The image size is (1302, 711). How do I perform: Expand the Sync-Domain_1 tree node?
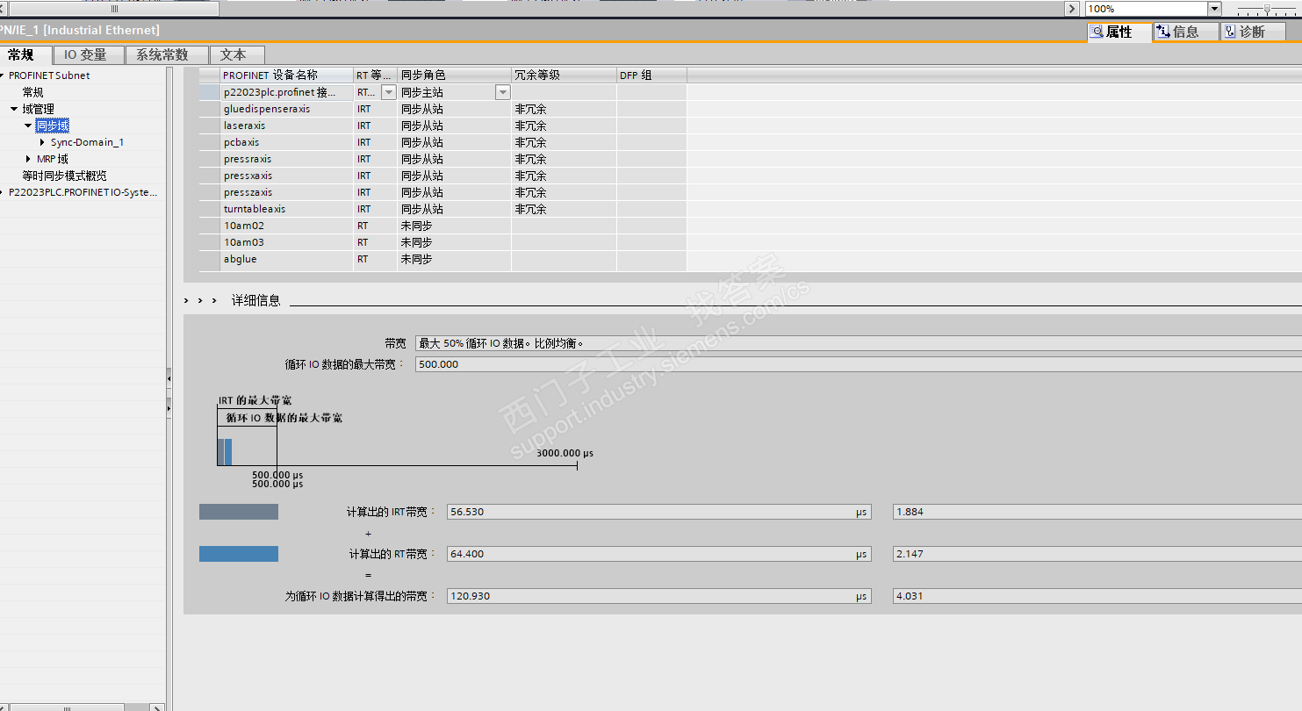42,142
